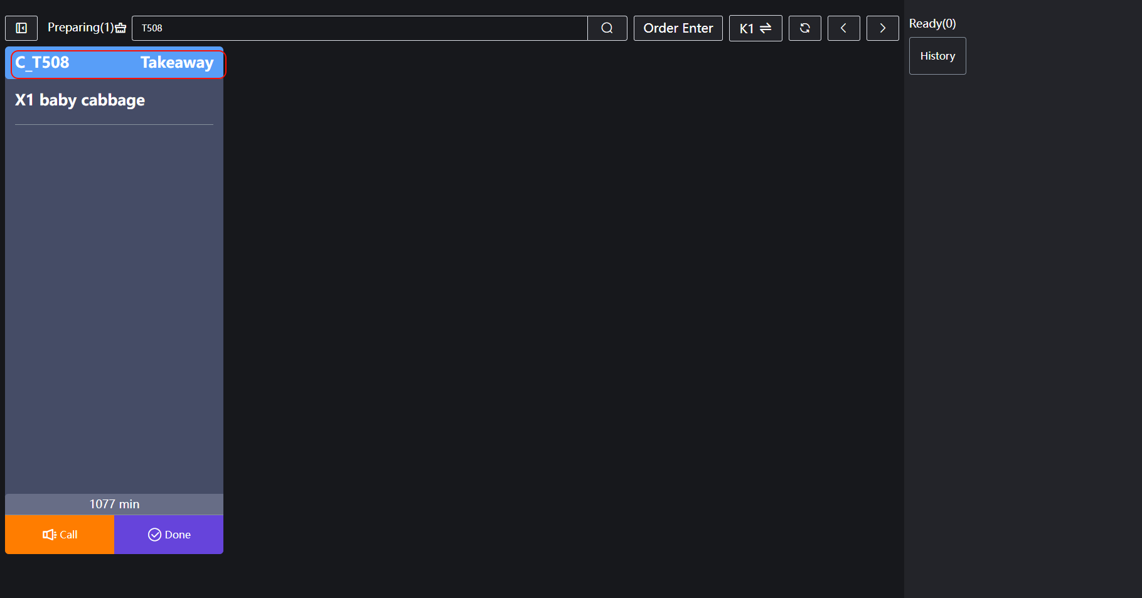
Task: Click the basket icon beside Preparing
Action: tap(121, 28)
